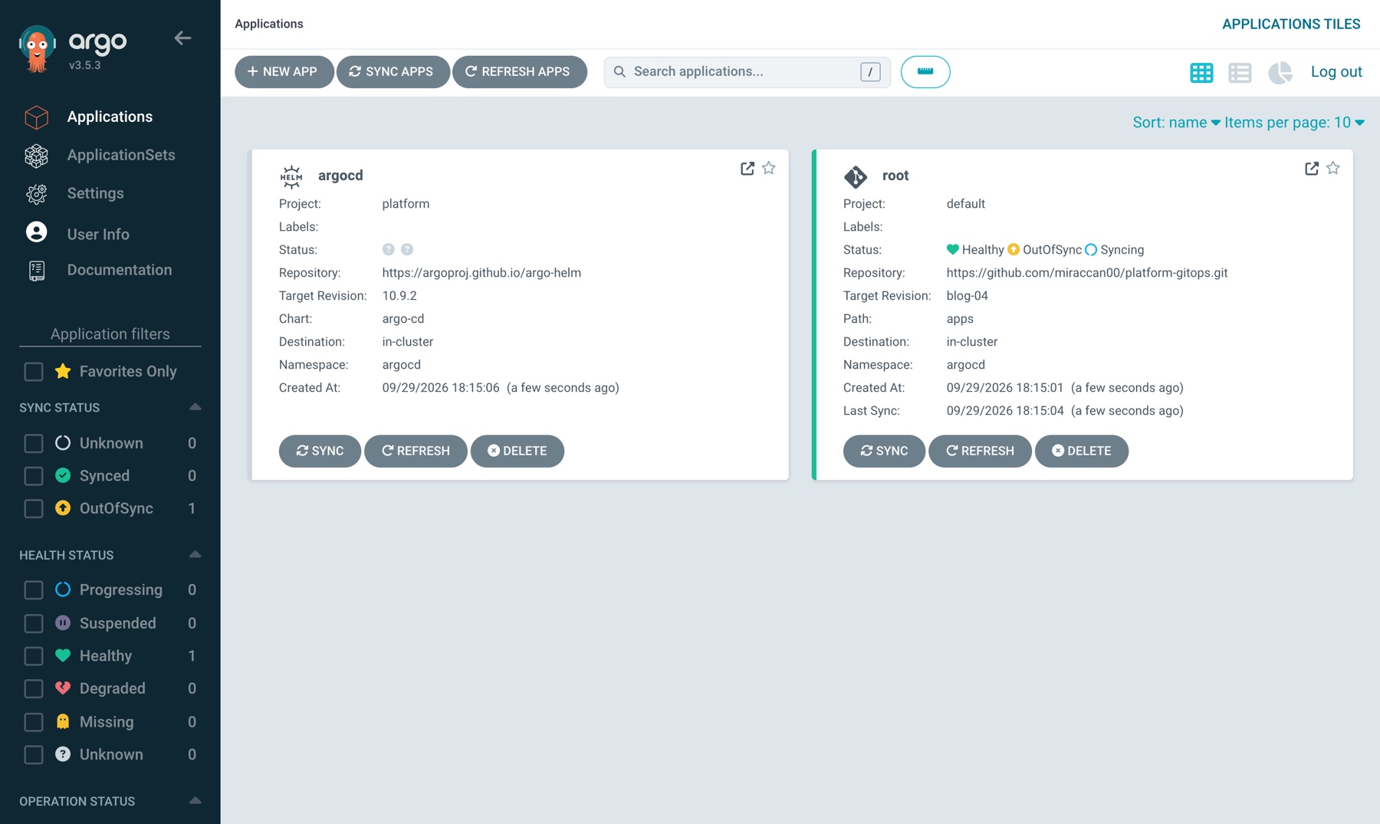Screen dimensions: 1380x824
Task: Click the git icon on root card
Action: pos(856,176)
